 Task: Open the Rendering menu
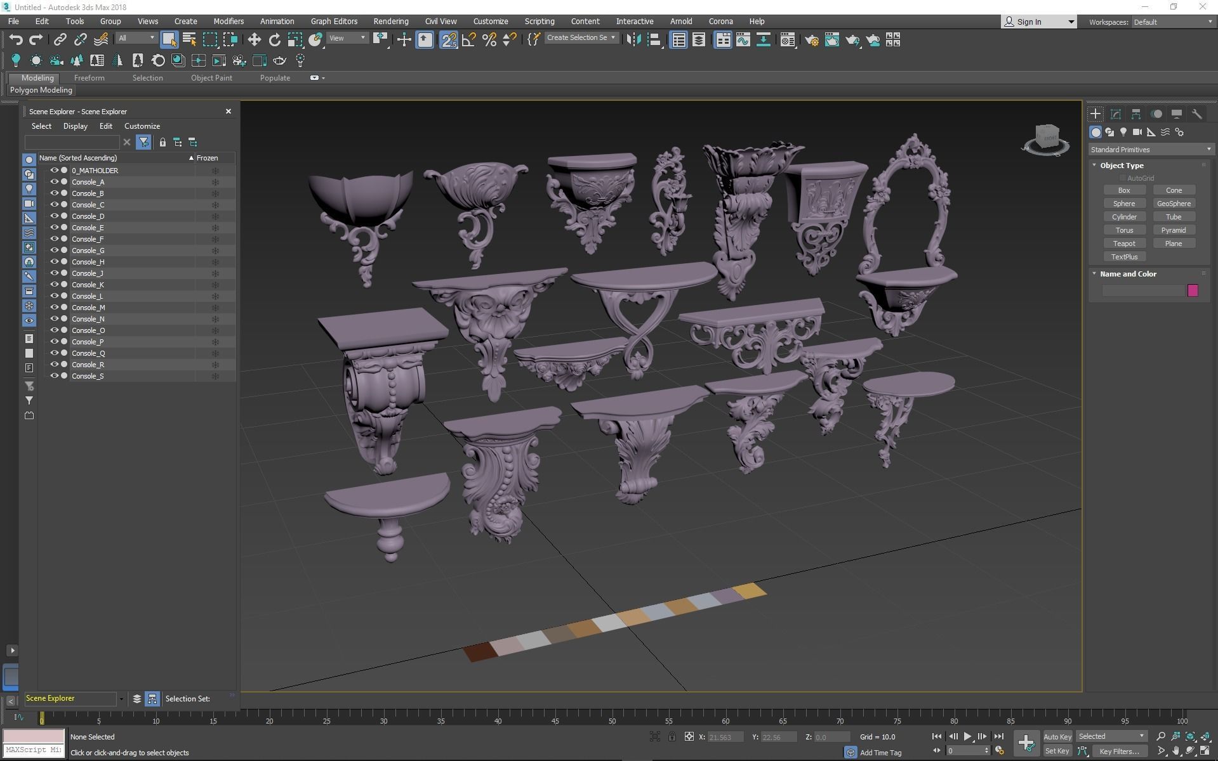pos(391,21)
